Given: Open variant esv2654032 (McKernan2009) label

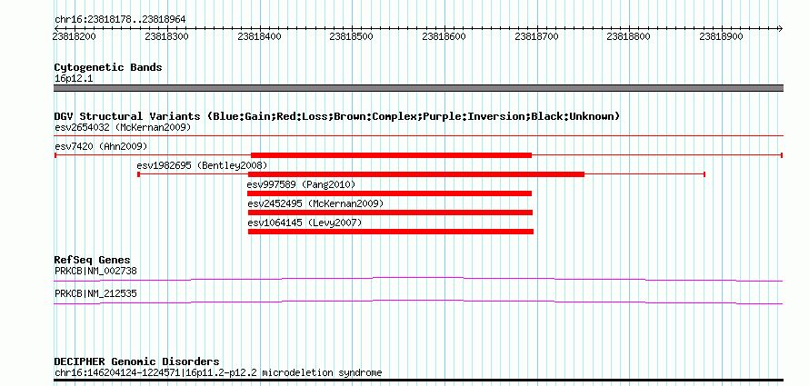Looking at the screenshot, I should tap(123, 127).
